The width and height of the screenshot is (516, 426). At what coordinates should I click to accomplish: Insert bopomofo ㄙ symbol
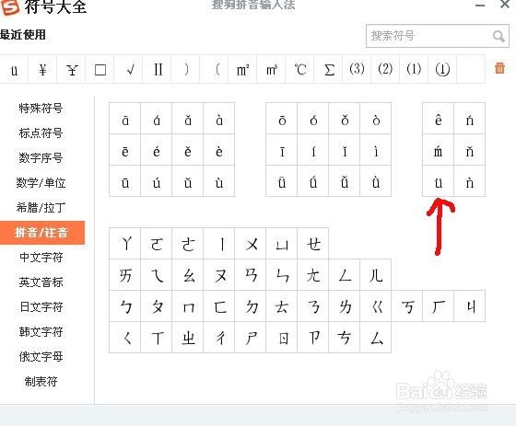(x=376, y=338)
